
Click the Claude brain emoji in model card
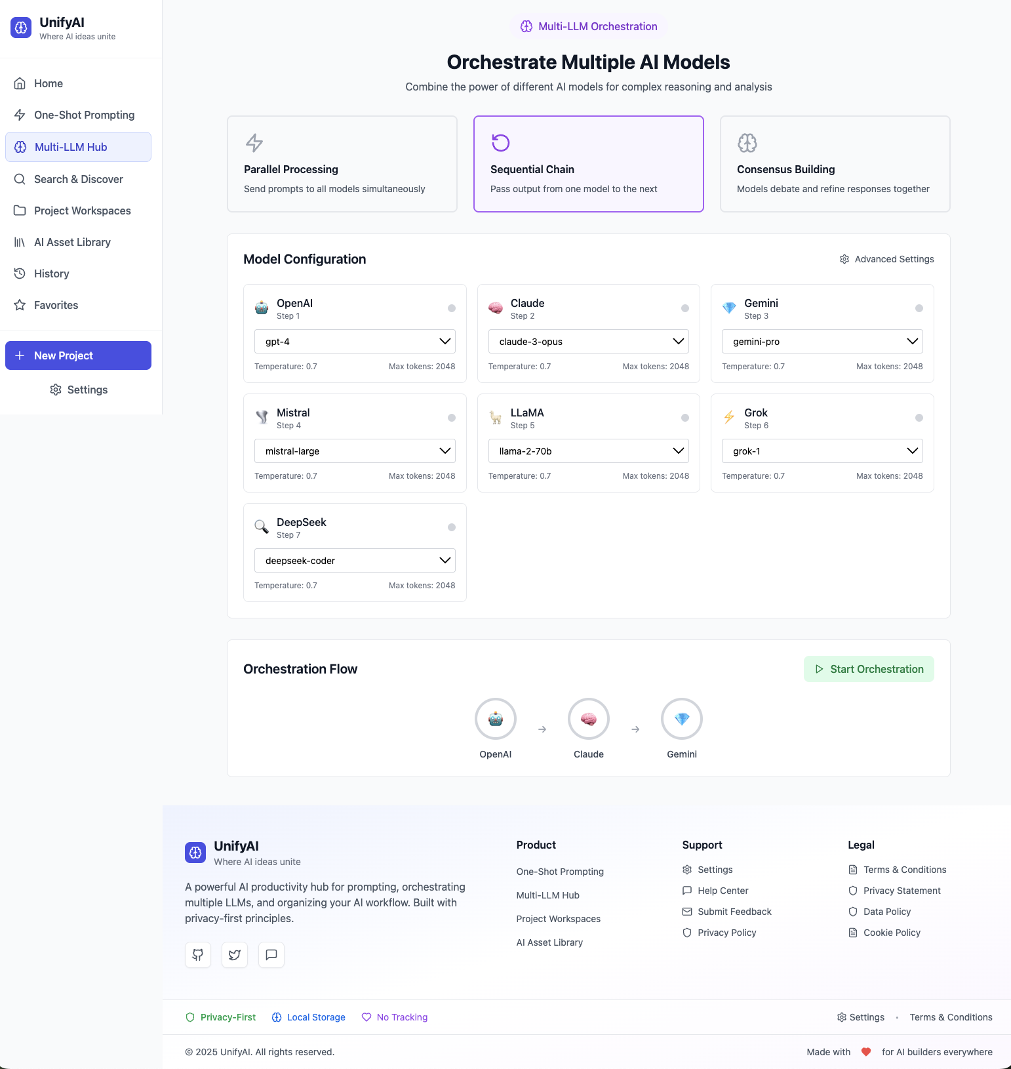(x=496, y=308)
